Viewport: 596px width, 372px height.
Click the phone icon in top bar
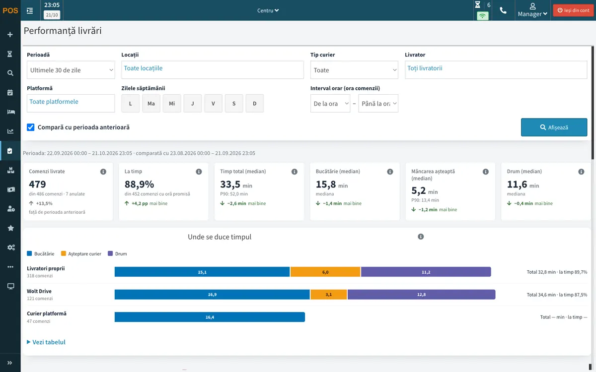click(503, 10)
